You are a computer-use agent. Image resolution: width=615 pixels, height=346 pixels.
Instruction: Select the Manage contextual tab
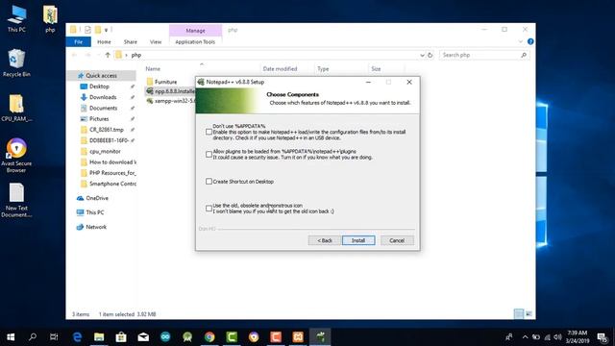[195, 30]
